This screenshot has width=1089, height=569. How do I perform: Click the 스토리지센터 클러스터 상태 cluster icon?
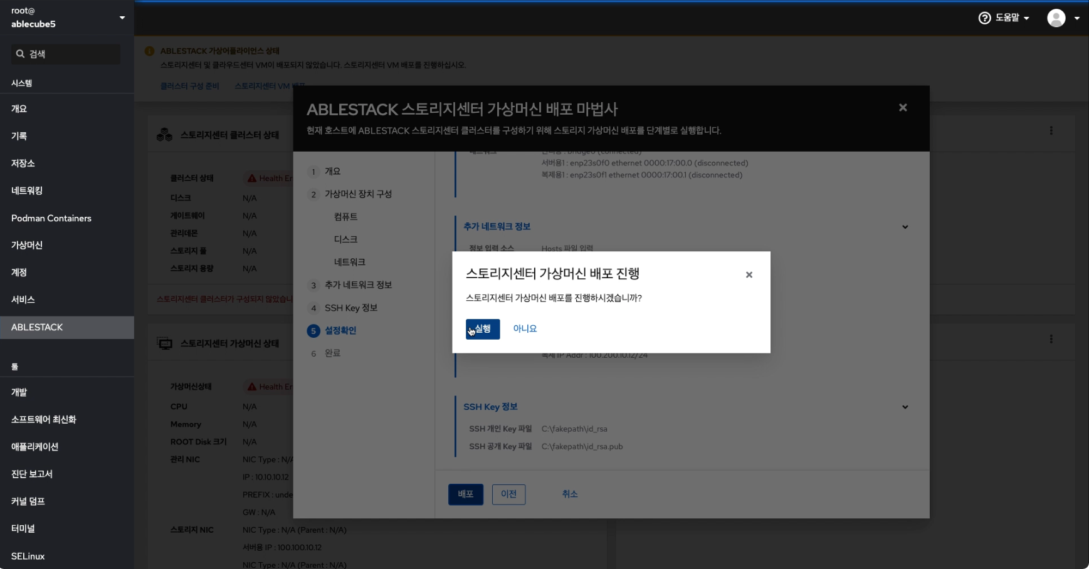(x=165, y=135)
